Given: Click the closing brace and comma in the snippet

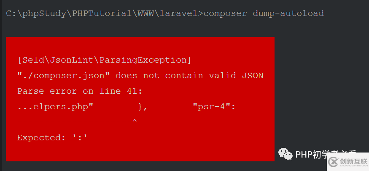Looking at the screenshot, I should 143,108.
